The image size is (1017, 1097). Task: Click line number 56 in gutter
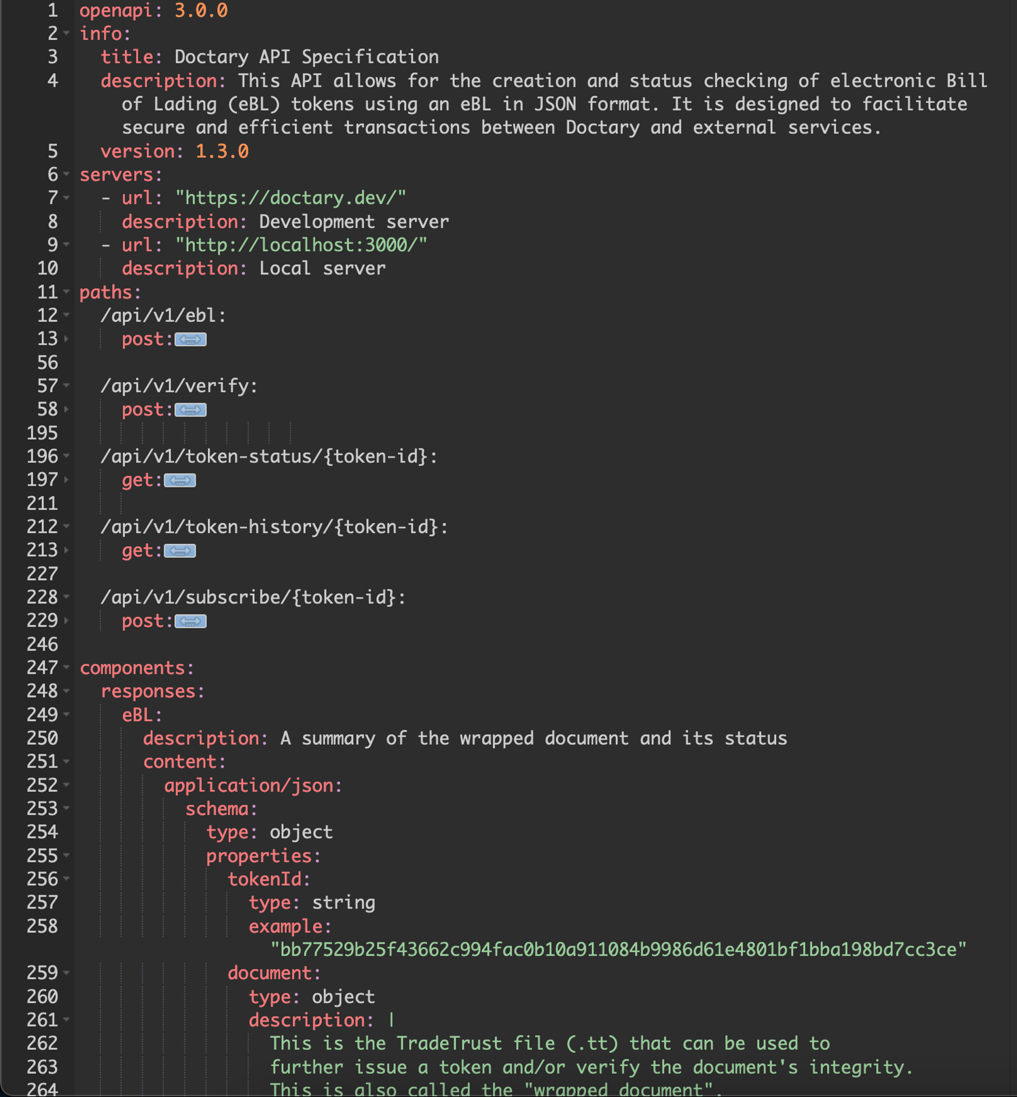point(47,362)
